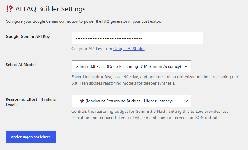Viewport: 248px width, 150px height.
Task: Open the Reasoning Effort dropdown
Action: pos(131,101)
